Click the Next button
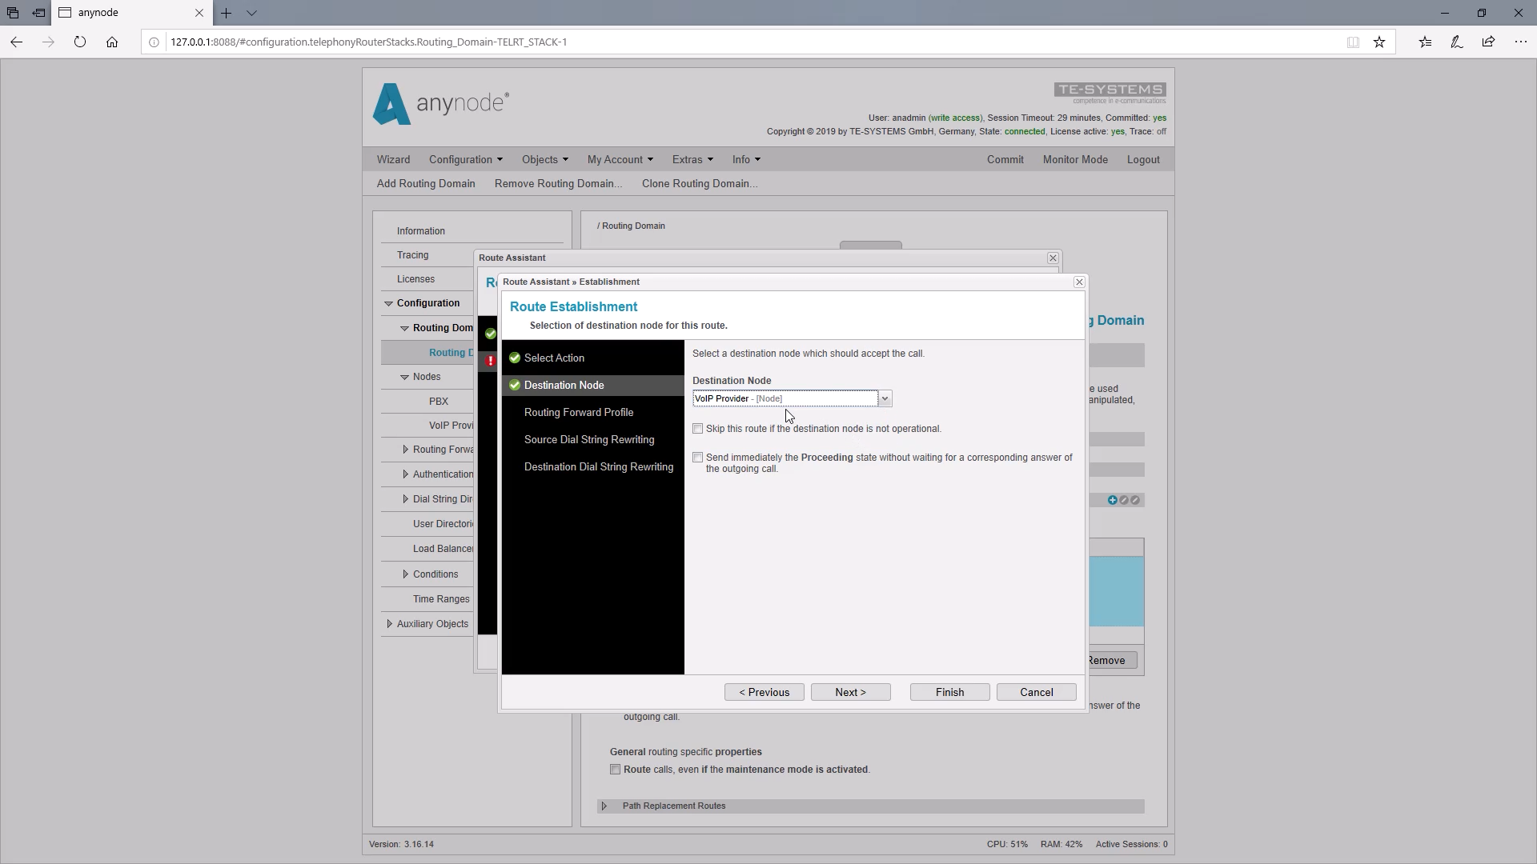 click(850, 692)
